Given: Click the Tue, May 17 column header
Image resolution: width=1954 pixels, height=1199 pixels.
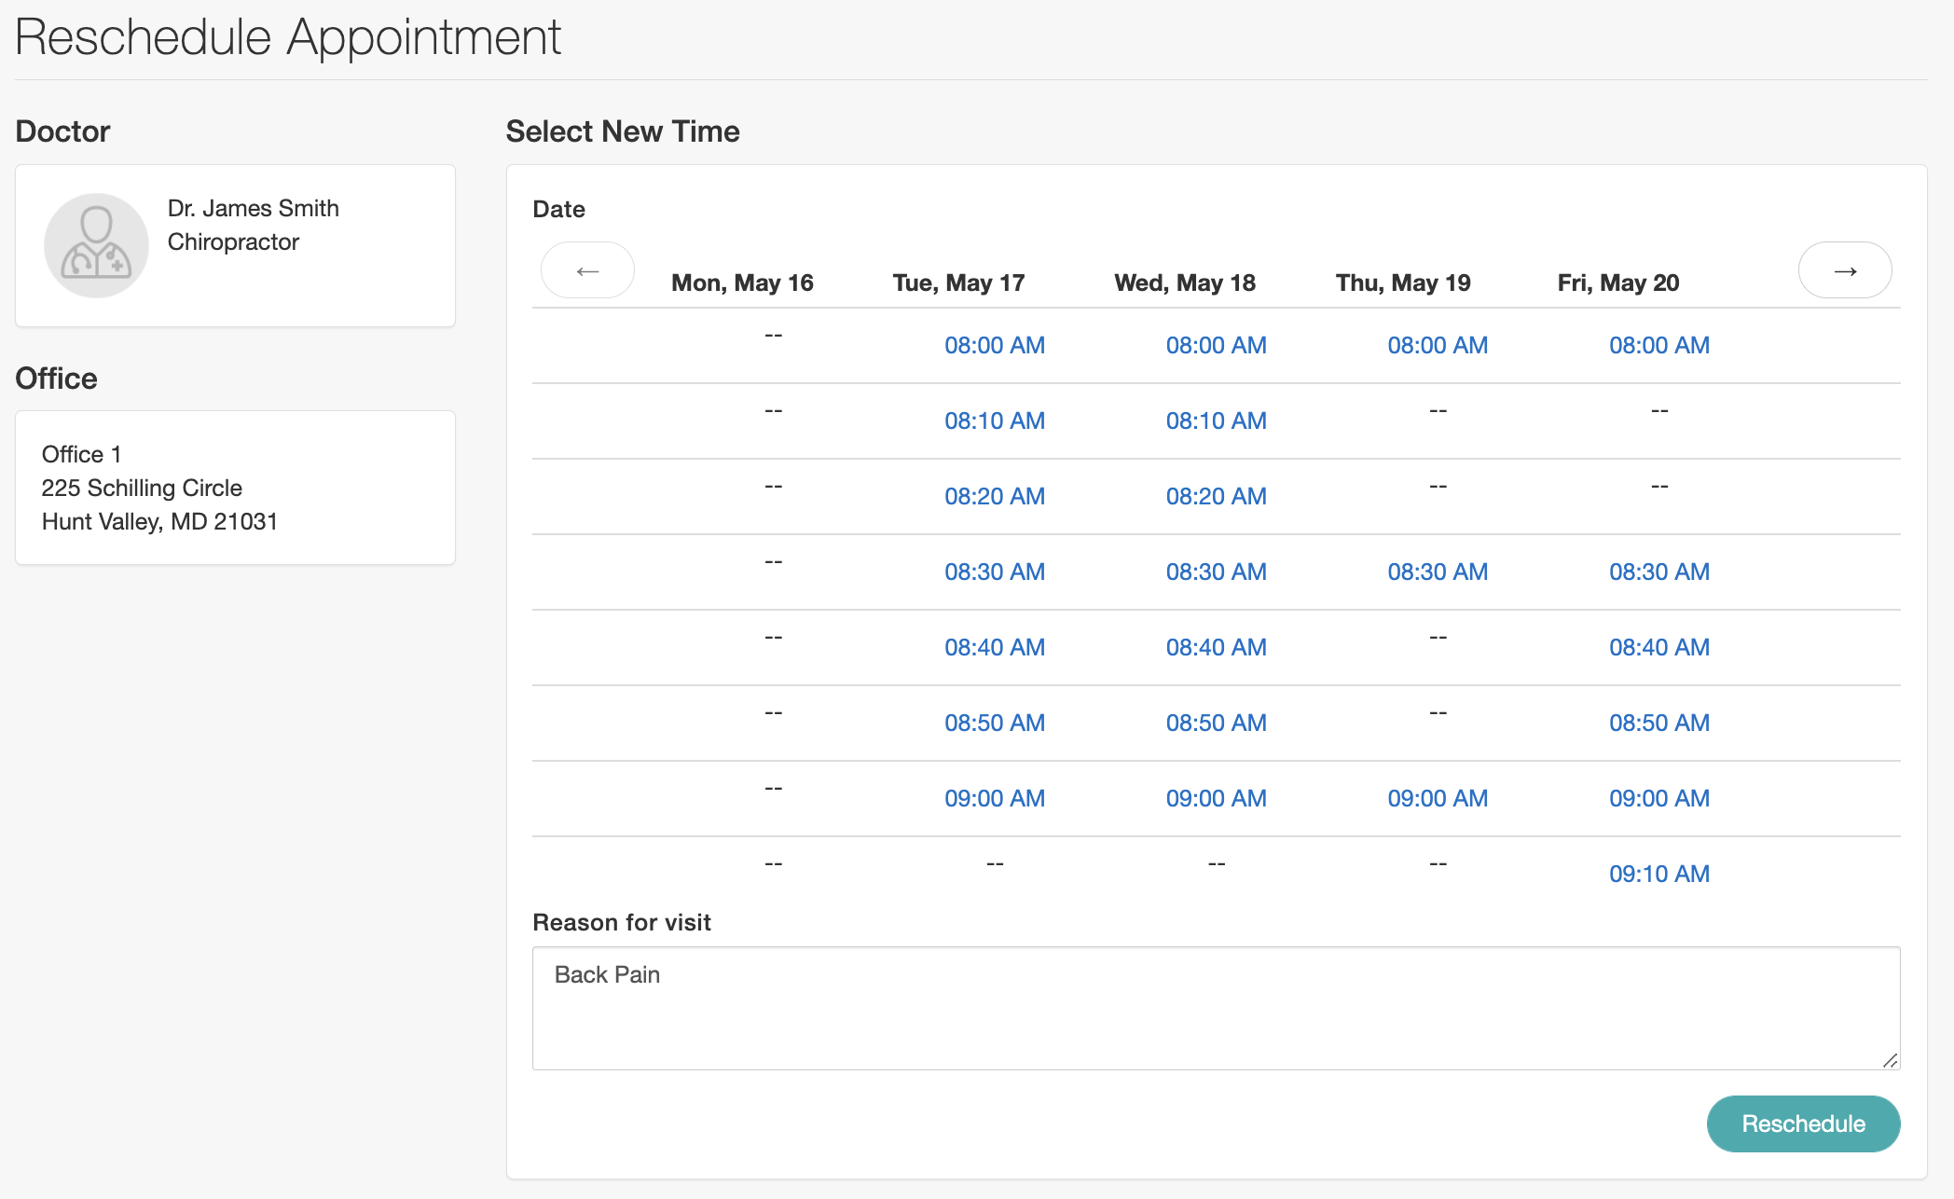Looking at the screenshot, I should (x=958, y=283).
